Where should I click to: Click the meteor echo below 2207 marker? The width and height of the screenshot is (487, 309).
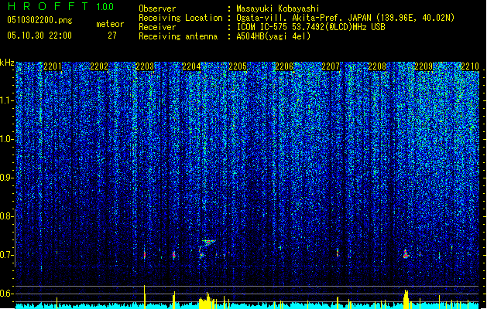click(338, 253)
